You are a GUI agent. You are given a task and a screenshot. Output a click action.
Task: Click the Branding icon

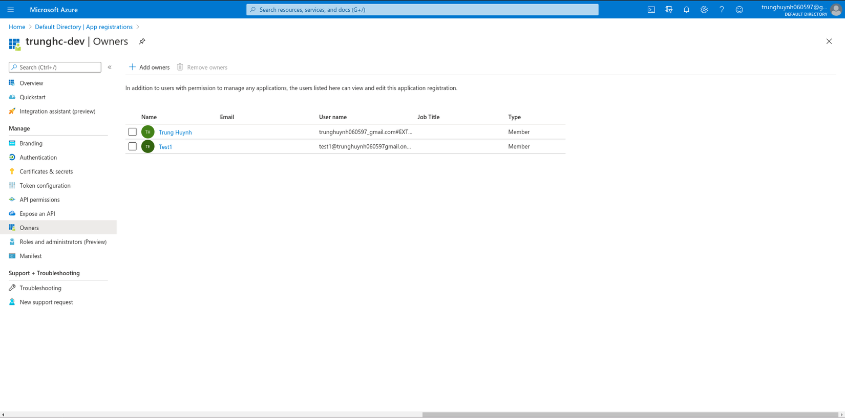point(12,143)
